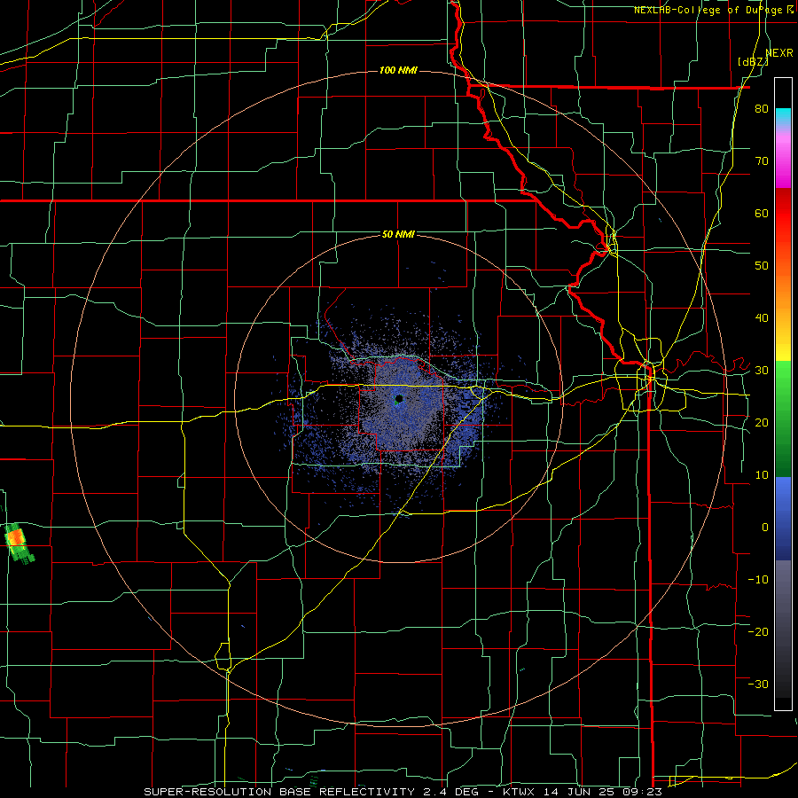Click the 20 dBZ scale value
This screenshot has height=798, width=798.
pyautogui.click(x=762, y=422)
